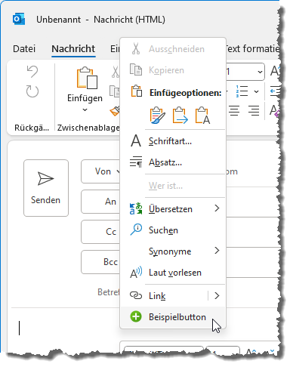Click the Bcc button

coord(100,262)
